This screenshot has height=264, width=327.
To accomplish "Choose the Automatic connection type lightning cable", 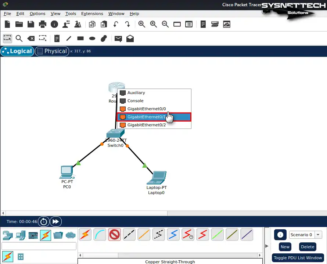I will click(85, 234).
